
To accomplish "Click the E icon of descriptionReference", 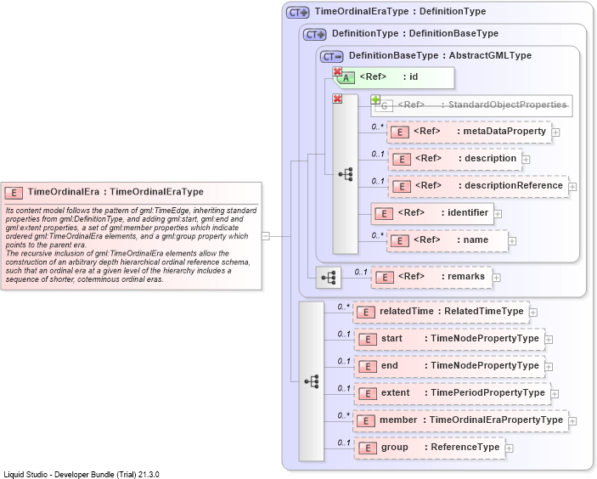I will 402,187.
